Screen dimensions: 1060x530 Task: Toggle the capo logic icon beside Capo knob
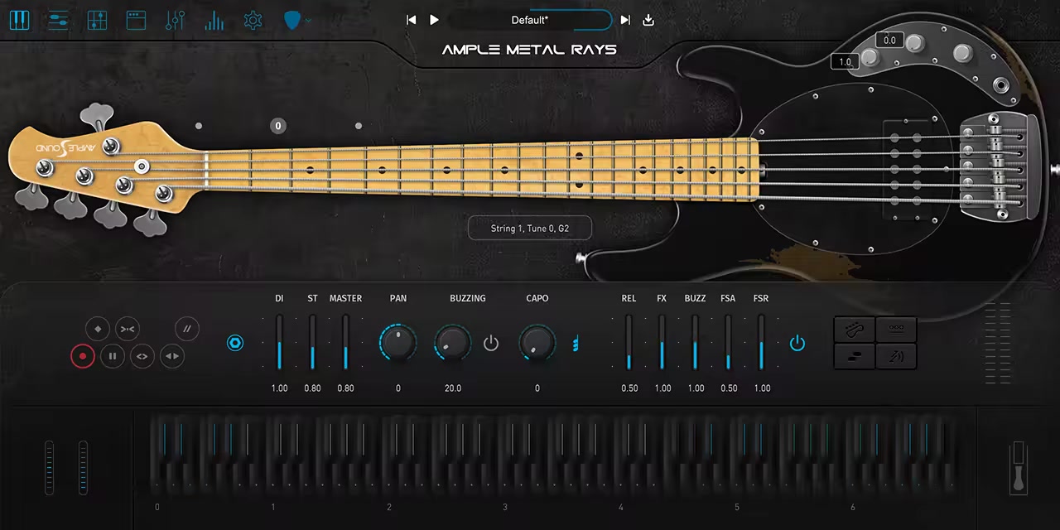coord(575,343)
